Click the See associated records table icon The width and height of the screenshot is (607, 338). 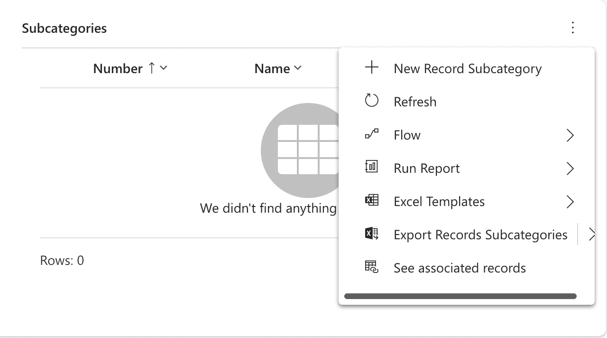tap(372, 267)
